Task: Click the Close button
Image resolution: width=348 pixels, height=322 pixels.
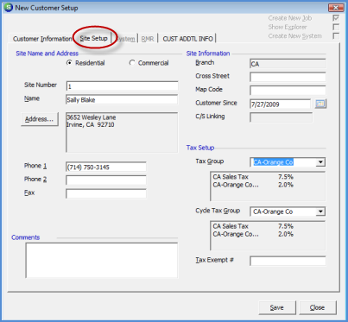Action: pyautogui.click(x=317, y=307)
